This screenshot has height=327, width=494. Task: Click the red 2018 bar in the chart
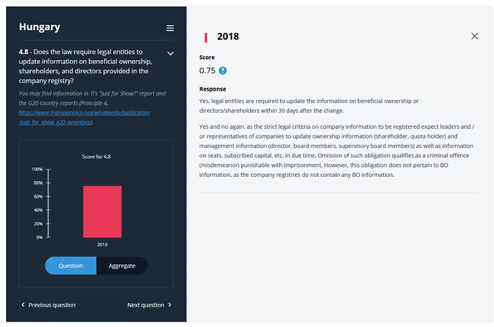click(103, 211)
